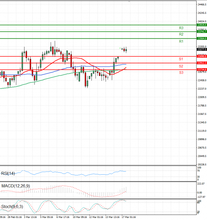Click the 28 Feb 01:16 date label
The height and width of the screenshot is (220, 207).
click(x=15, y=217)
